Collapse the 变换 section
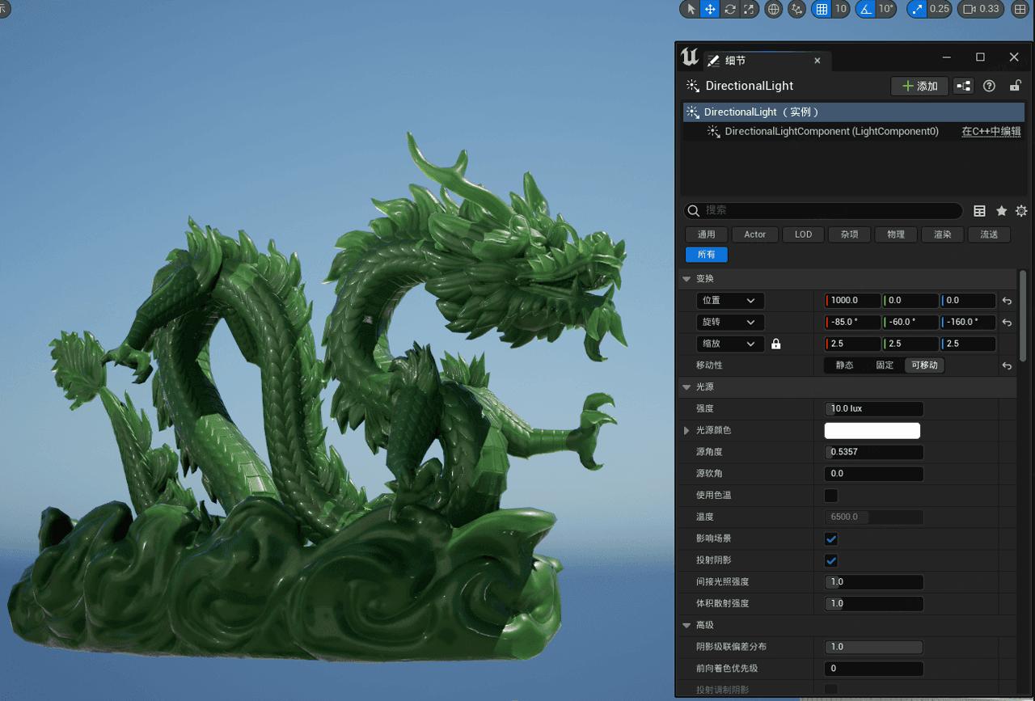Image resolution: width=1035 pixels, height=701 pixels. (x=686, y=279)
